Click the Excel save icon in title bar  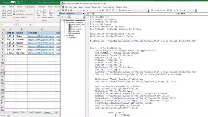[19, 2]
